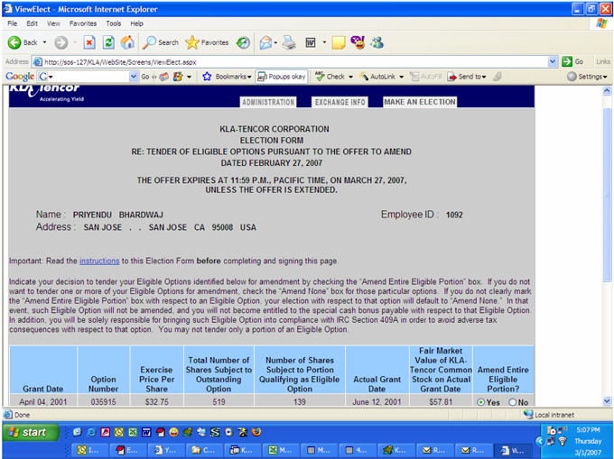This screenshot has width=614, height=459.
Task: Toggle the Popups okay button in Google toolbar
Action: [x=282, y=77]
